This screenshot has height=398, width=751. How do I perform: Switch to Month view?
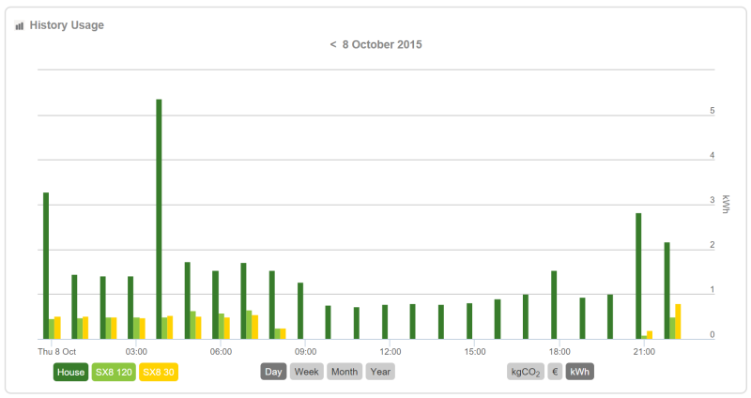click(x=345, y=372)
